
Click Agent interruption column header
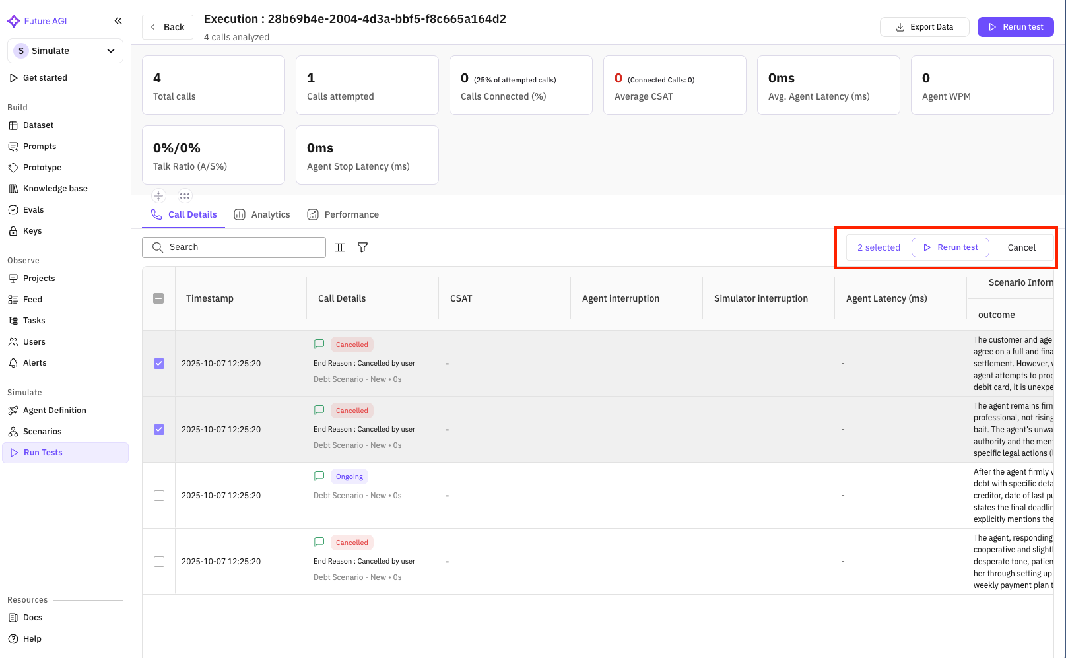pyautogui.click(x=620, y=298)
